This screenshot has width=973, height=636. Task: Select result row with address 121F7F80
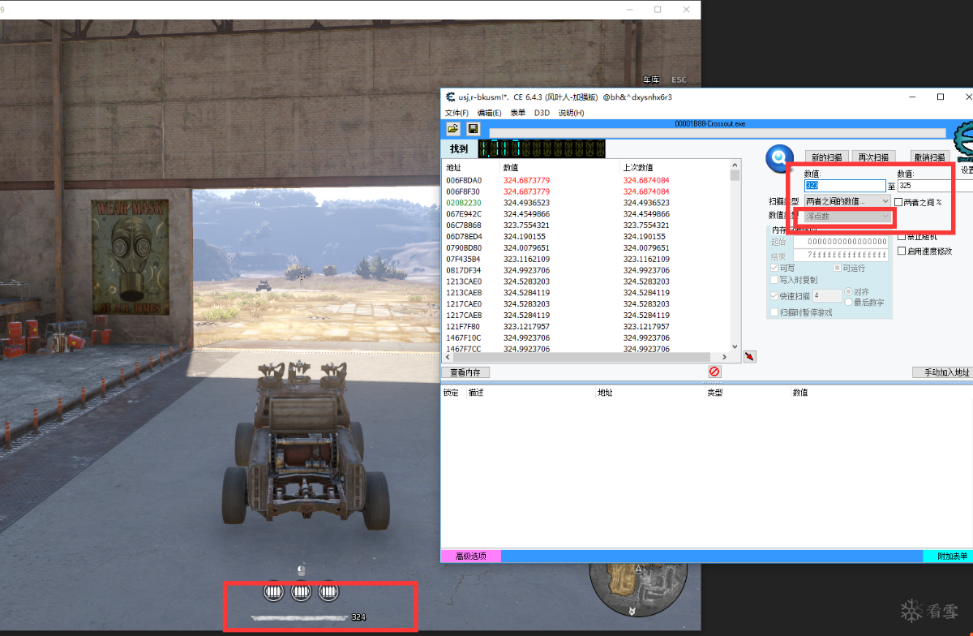pyautogui.click(x=585, y=326)
